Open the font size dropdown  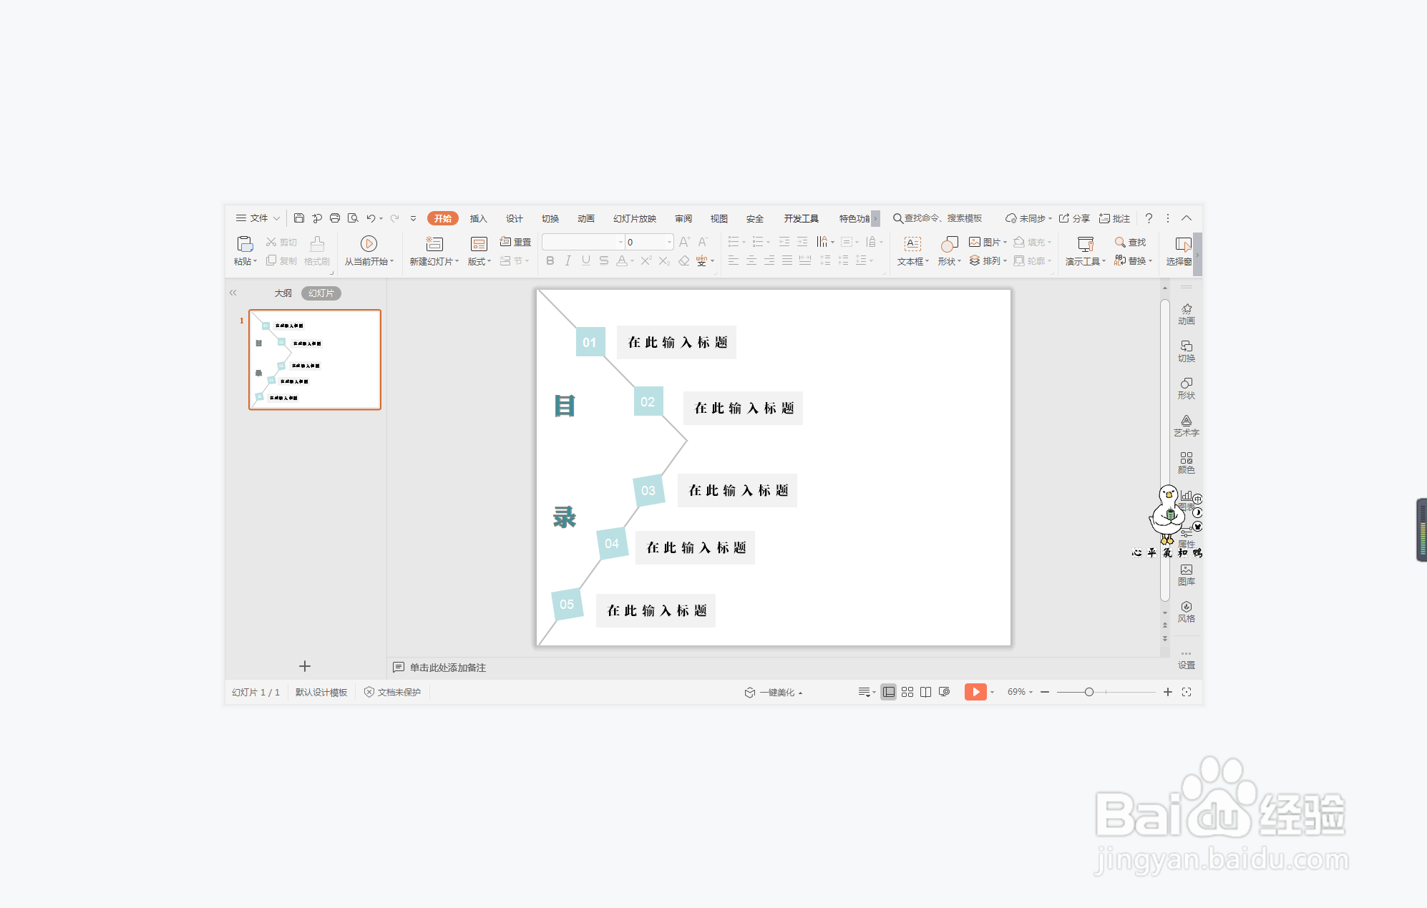[x=669, y=243]
